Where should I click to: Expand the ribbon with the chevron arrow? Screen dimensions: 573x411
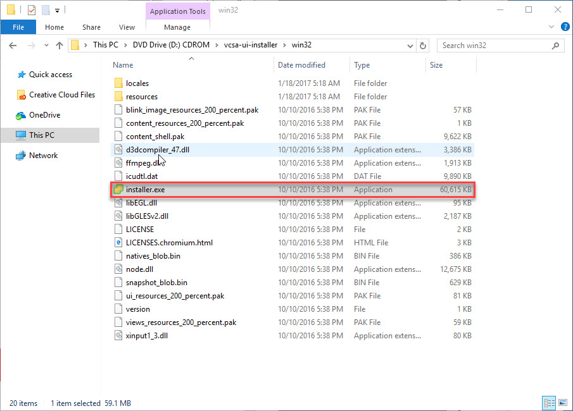[x=551, y=27]
